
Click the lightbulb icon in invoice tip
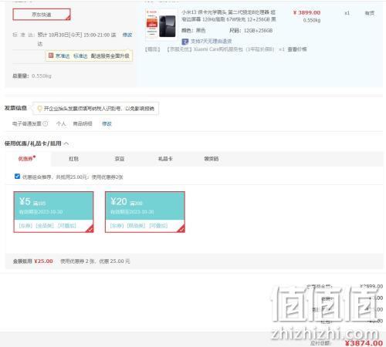point(39,109)
